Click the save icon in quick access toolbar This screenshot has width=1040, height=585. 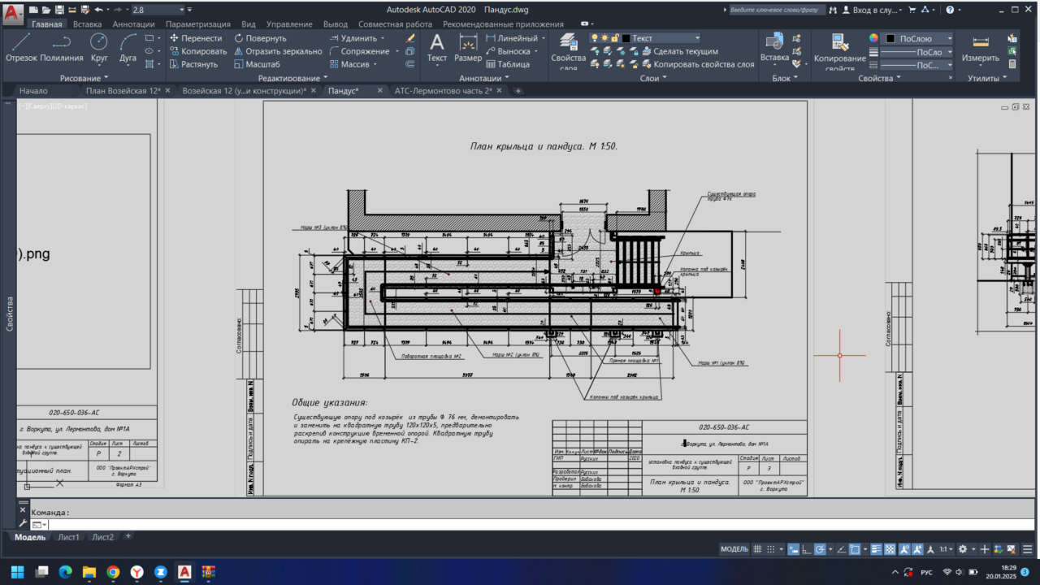click(59, 10)
